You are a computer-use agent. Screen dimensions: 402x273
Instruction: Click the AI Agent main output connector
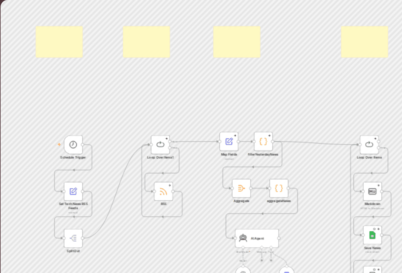(x=279, y=238)
